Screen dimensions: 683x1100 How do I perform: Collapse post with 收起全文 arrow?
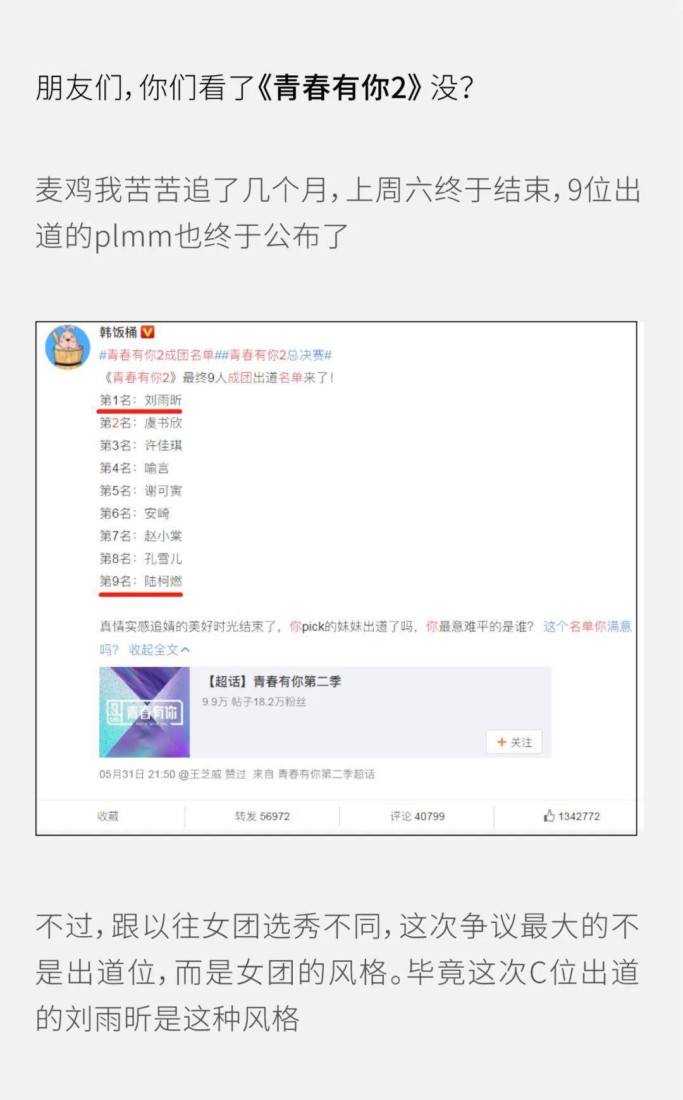click(x=159, y=650)
